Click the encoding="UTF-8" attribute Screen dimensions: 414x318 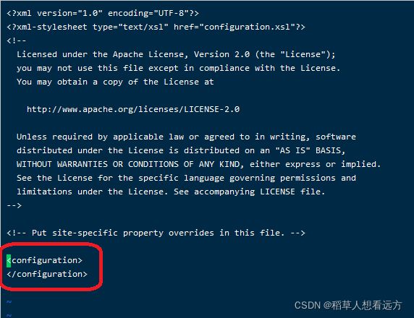(x=148, y=13)
